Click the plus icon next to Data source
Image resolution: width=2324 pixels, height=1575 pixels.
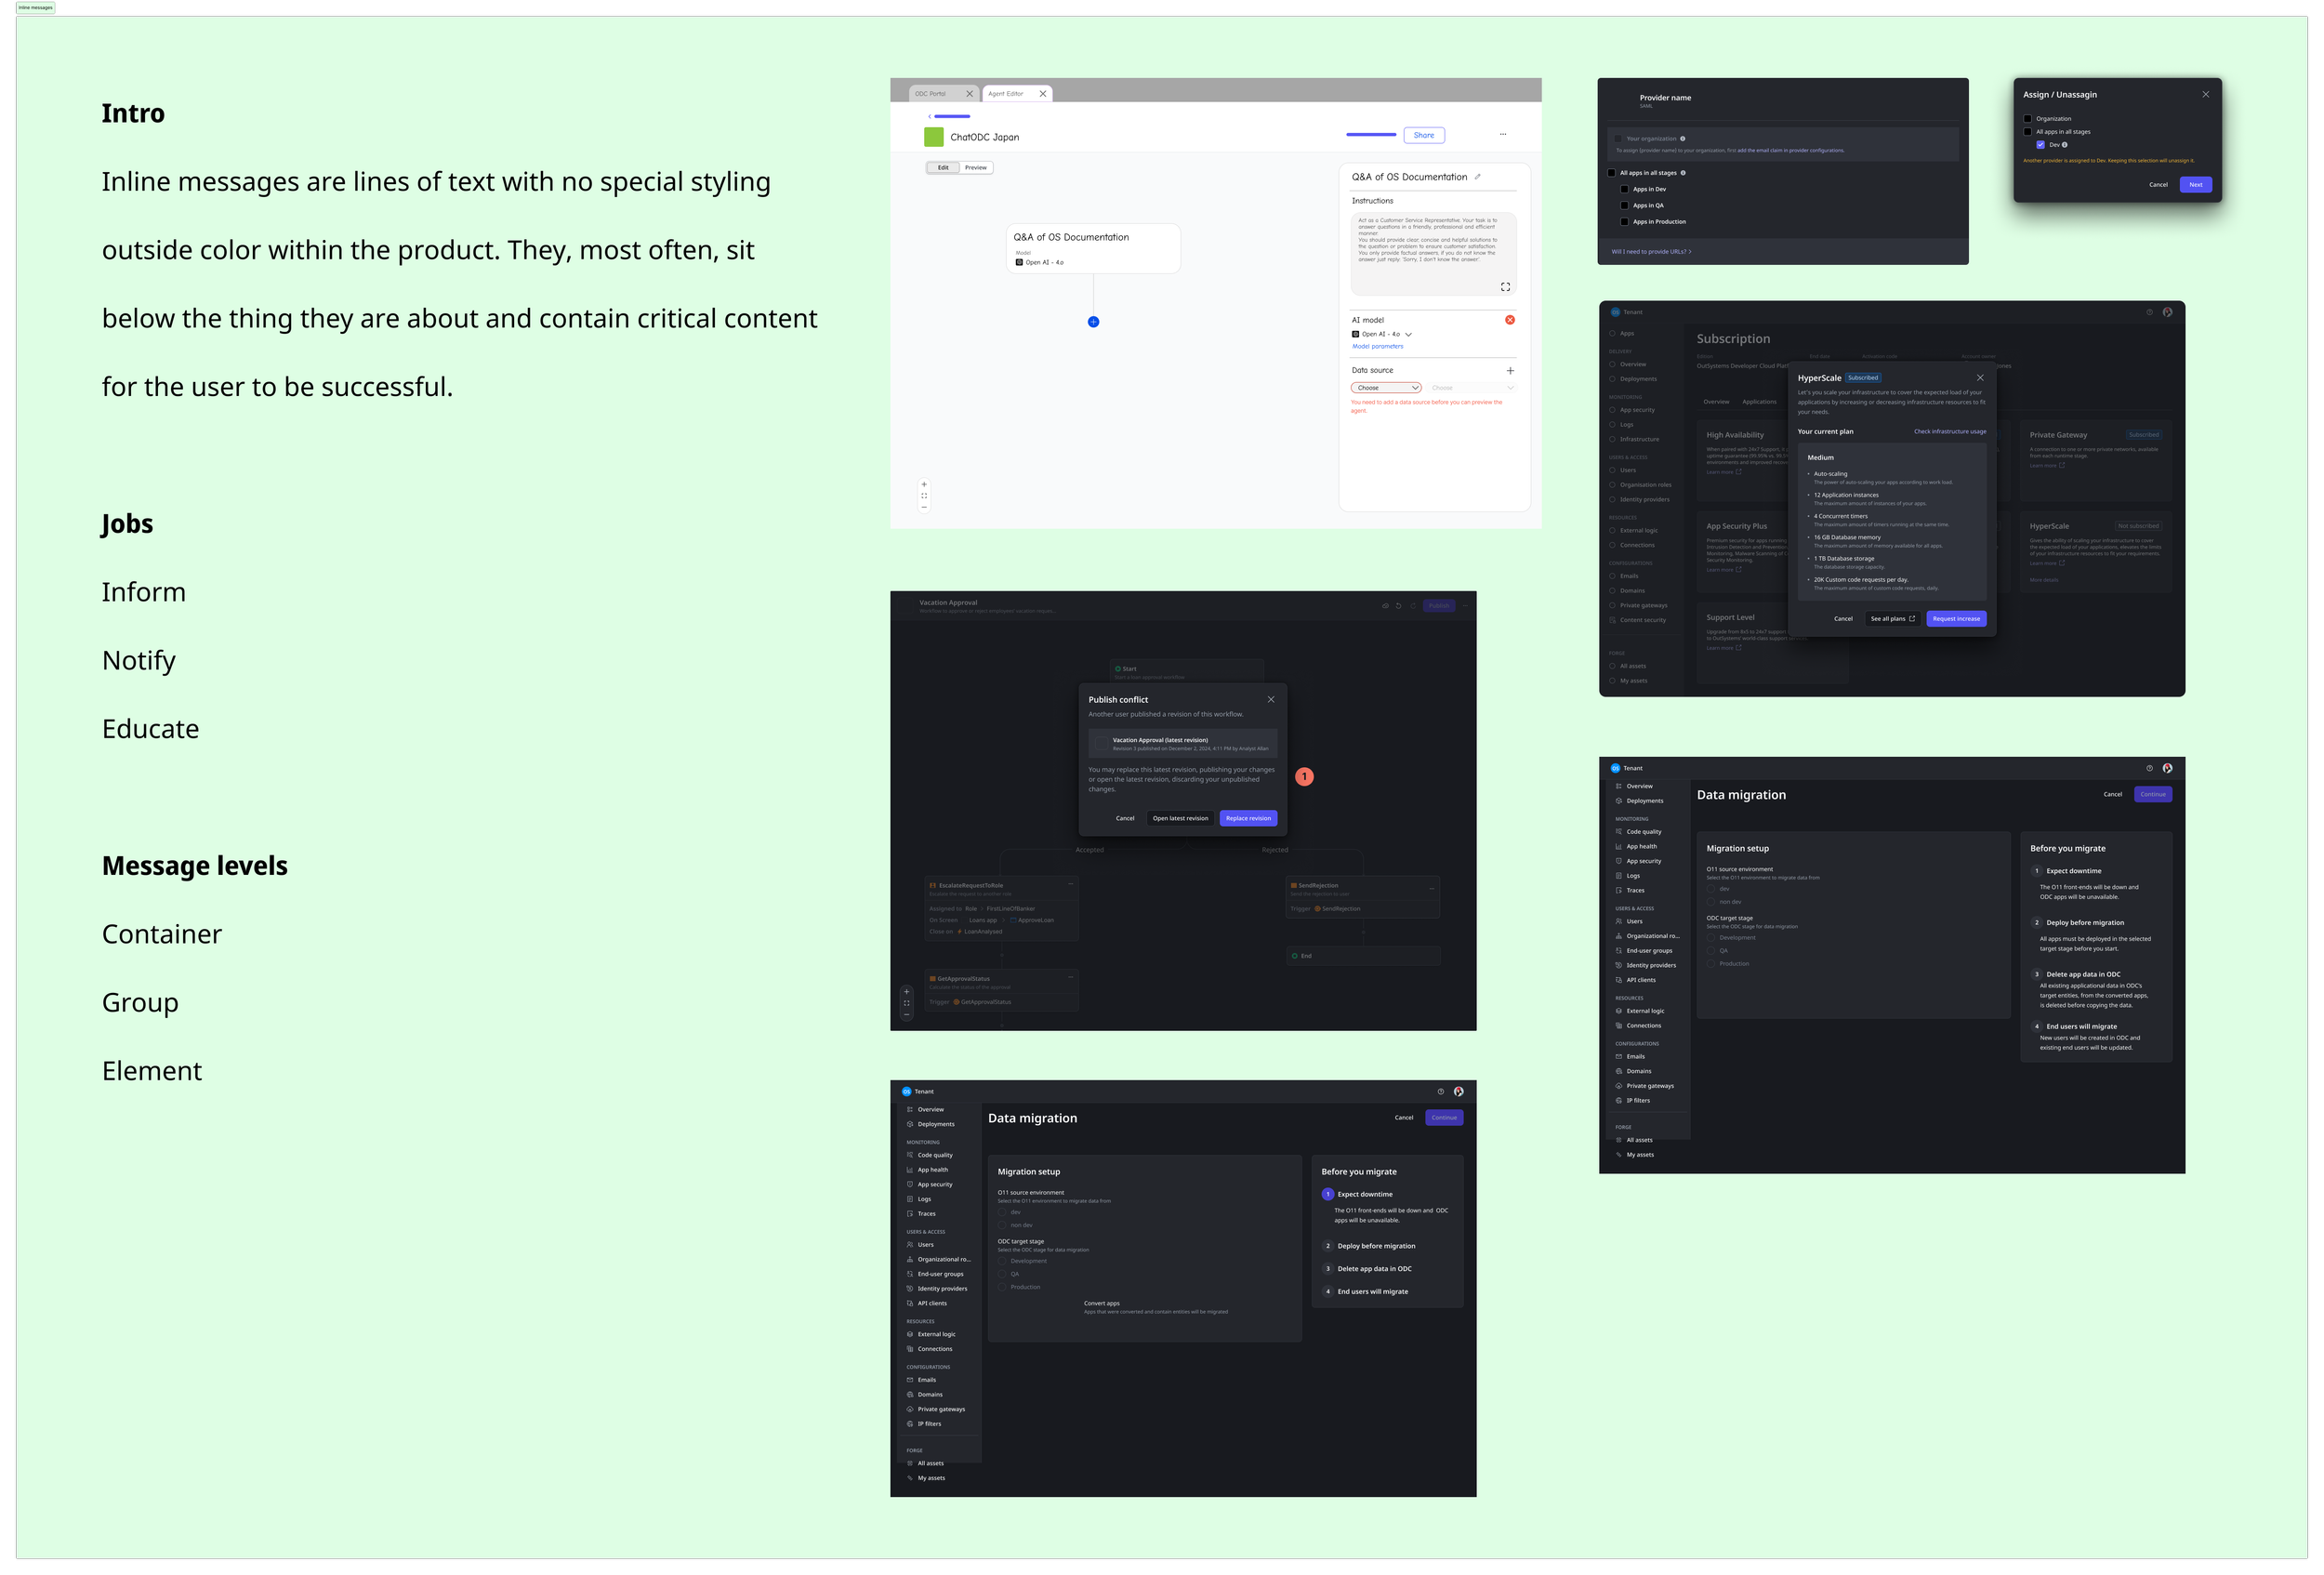coord(1509,371)
